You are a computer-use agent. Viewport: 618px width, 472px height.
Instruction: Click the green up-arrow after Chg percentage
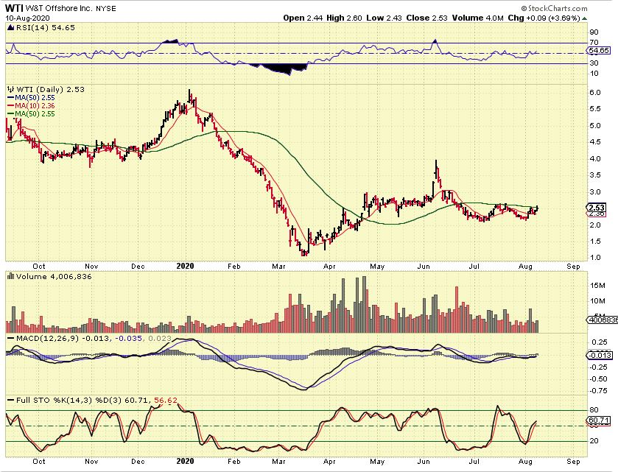(x=585, y=18)
